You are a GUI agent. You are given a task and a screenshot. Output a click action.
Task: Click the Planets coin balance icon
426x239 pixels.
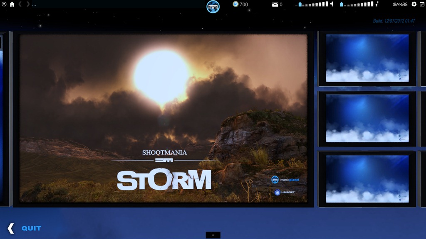[235, 4]
